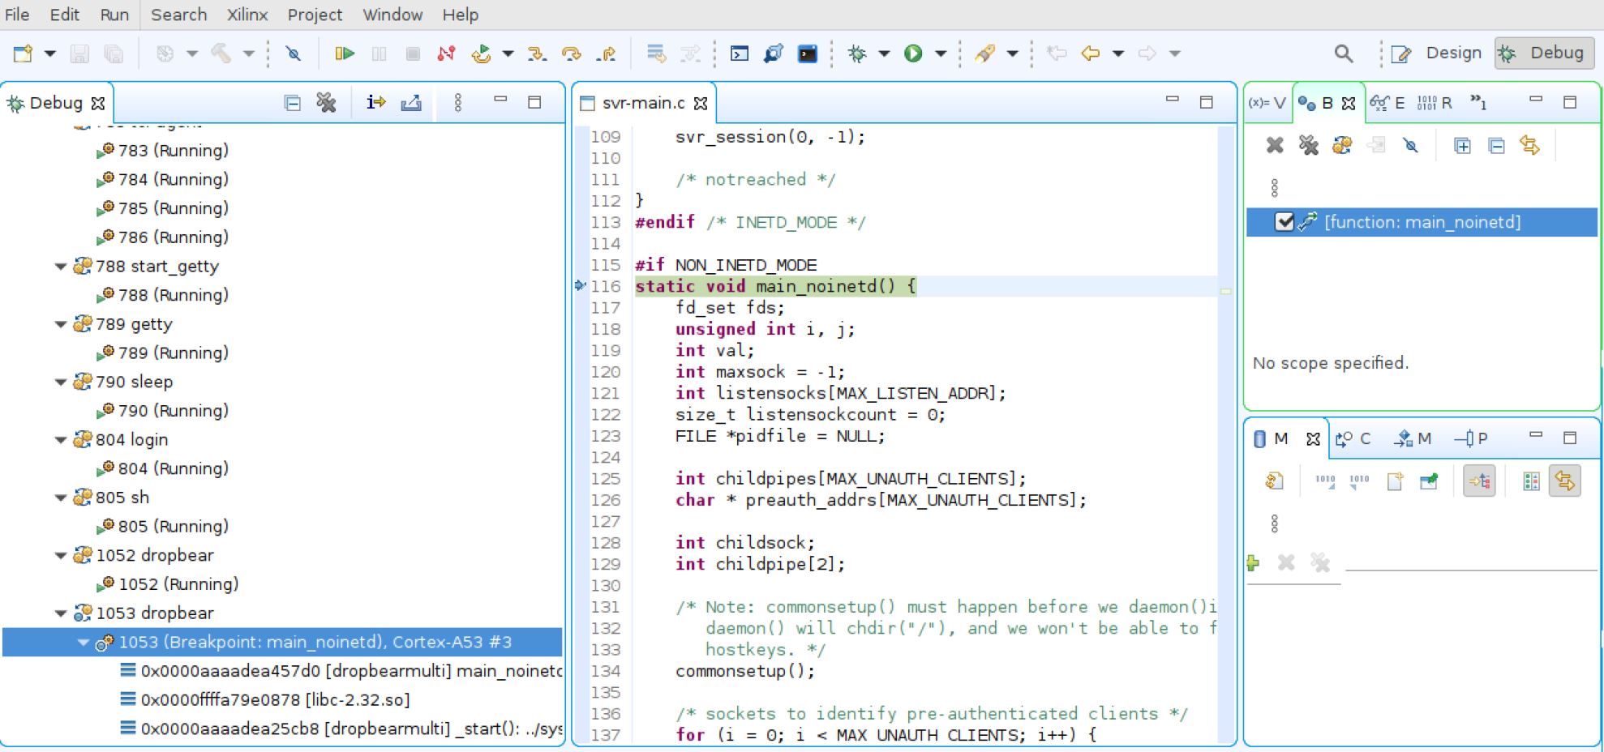Open the File menu
1604x752 pixels.
click(x=17, y=15)
